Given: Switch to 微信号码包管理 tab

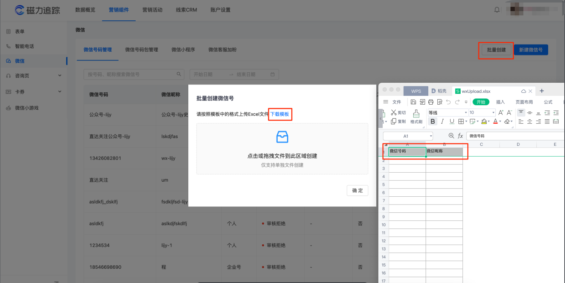Looking at the screenshot, I should pos(142,50).
